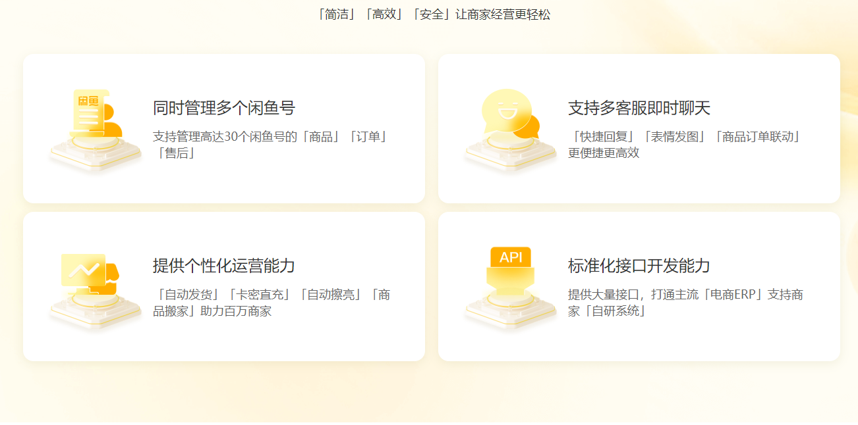Click the Xianyu document icon
858x425 pixels.
tap(96, 128)
